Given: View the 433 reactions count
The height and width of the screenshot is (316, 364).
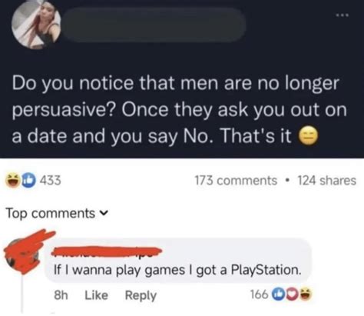Looking at the screenshot, I should [51, 180].
